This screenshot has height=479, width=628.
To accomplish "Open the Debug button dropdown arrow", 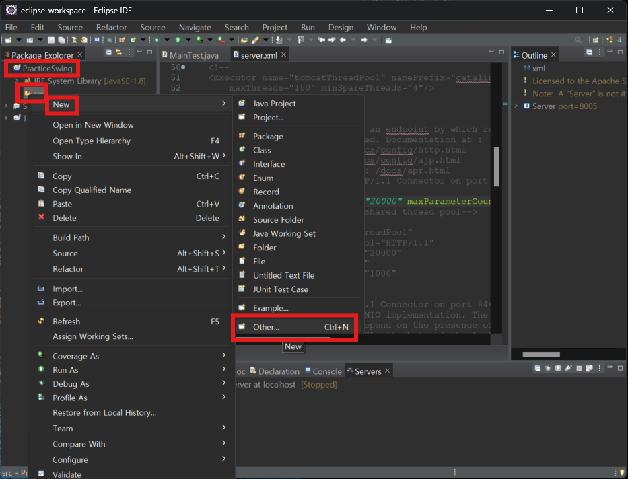I will coord(167,40).
